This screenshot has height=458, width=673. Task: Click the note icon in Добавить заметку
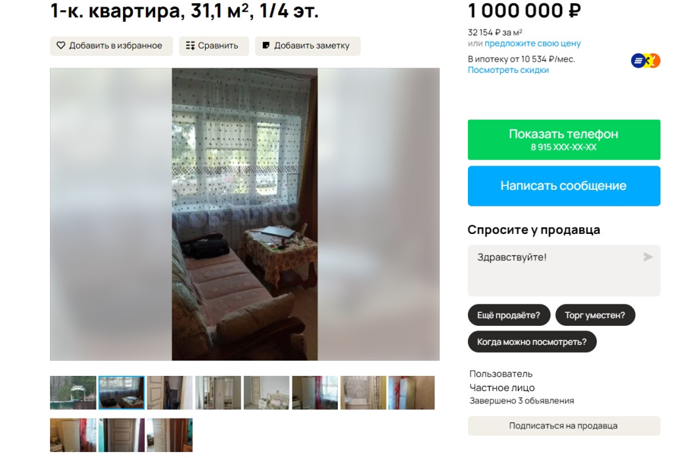coord(266,45)
